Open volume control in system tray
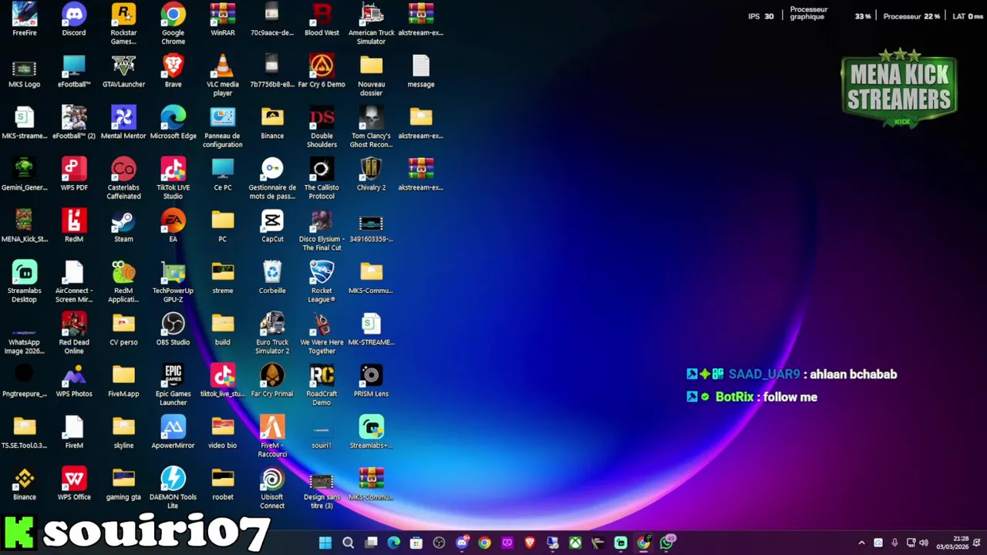This screenshot has height=555, width=987. [x=924, y=543]
